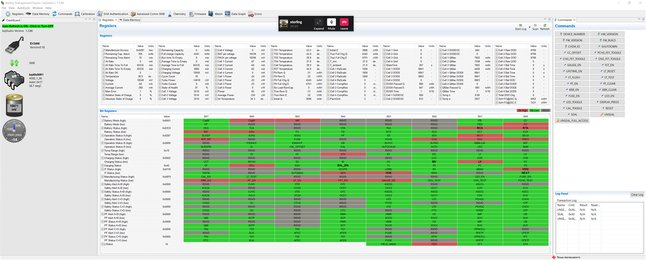Toggle the ChgM bit in Battery Mode
Screen dimensions: 646x260
[x=252, y=120]
